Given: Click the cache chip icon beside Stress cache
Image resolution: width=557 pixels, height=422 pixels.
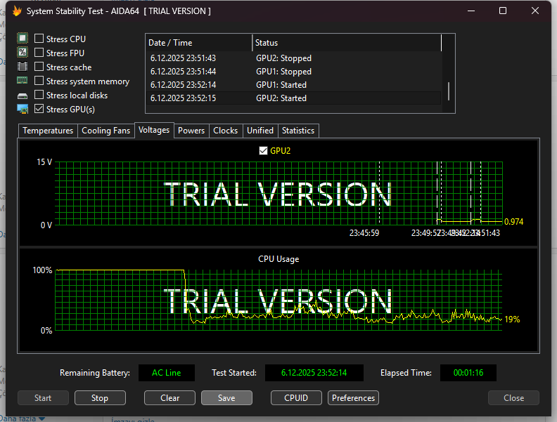Looking at the screenshot, I should (23, 67).
